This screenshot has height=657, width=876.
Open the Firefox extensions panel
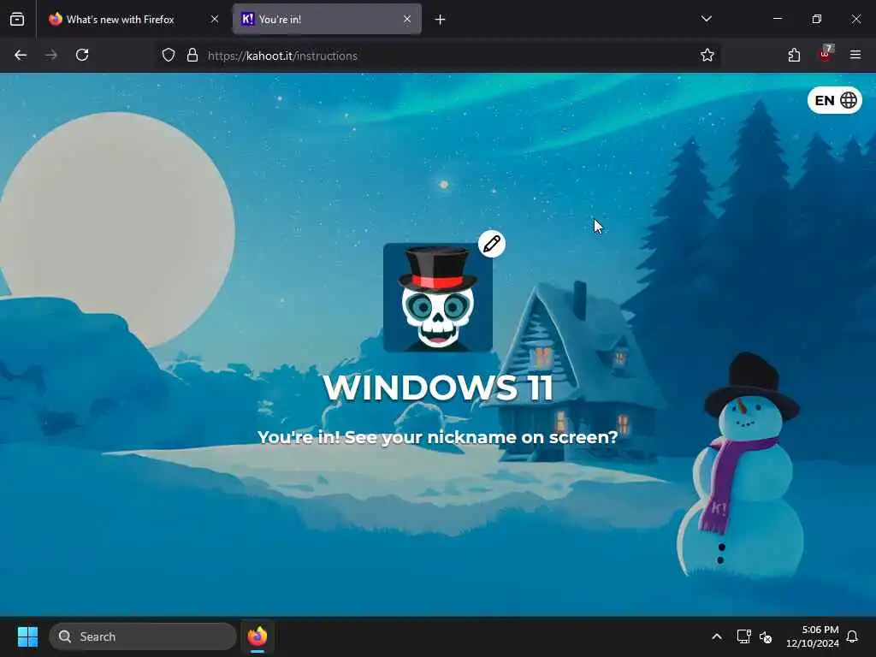[x=794, y=55]
